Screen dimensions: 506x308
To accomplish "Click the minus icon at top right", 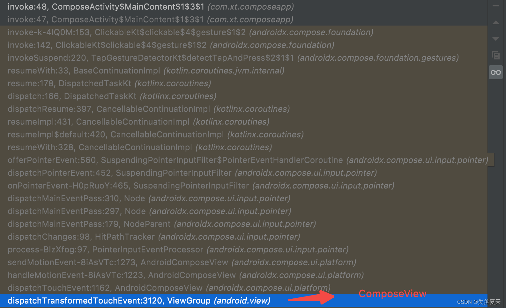I will coord(495,6).
